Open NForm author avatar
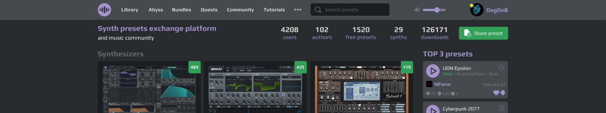 pos(429,84)
